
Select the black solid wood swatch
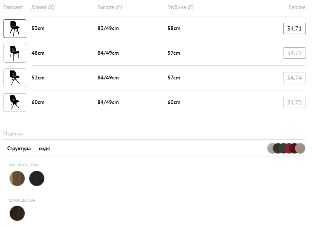click(x=37, y=178)
